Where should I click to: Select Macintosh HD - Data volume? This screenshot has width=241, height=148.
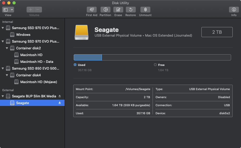click(x=37, y=62)
